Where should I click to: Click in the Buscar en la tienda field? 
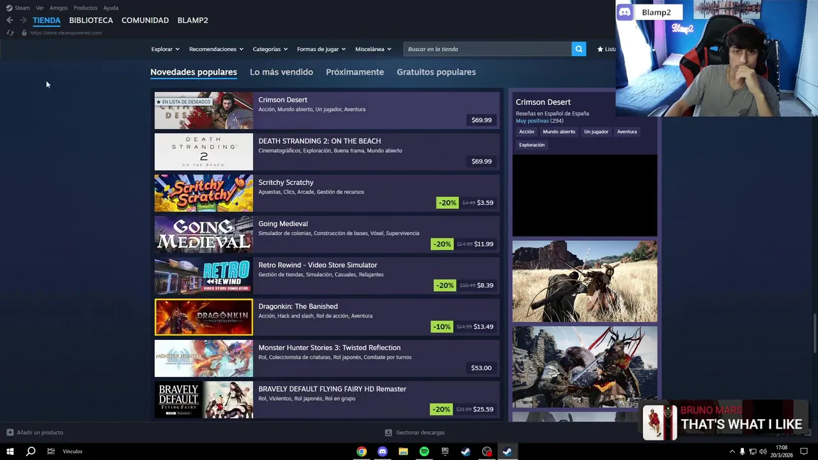click(488, 49)
